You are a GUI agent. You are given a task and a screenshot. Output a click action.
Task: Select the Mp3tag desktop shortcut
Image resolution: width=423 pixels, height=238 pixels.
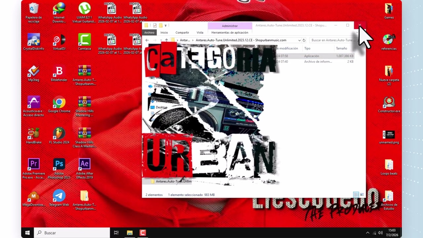pos(34,73)
